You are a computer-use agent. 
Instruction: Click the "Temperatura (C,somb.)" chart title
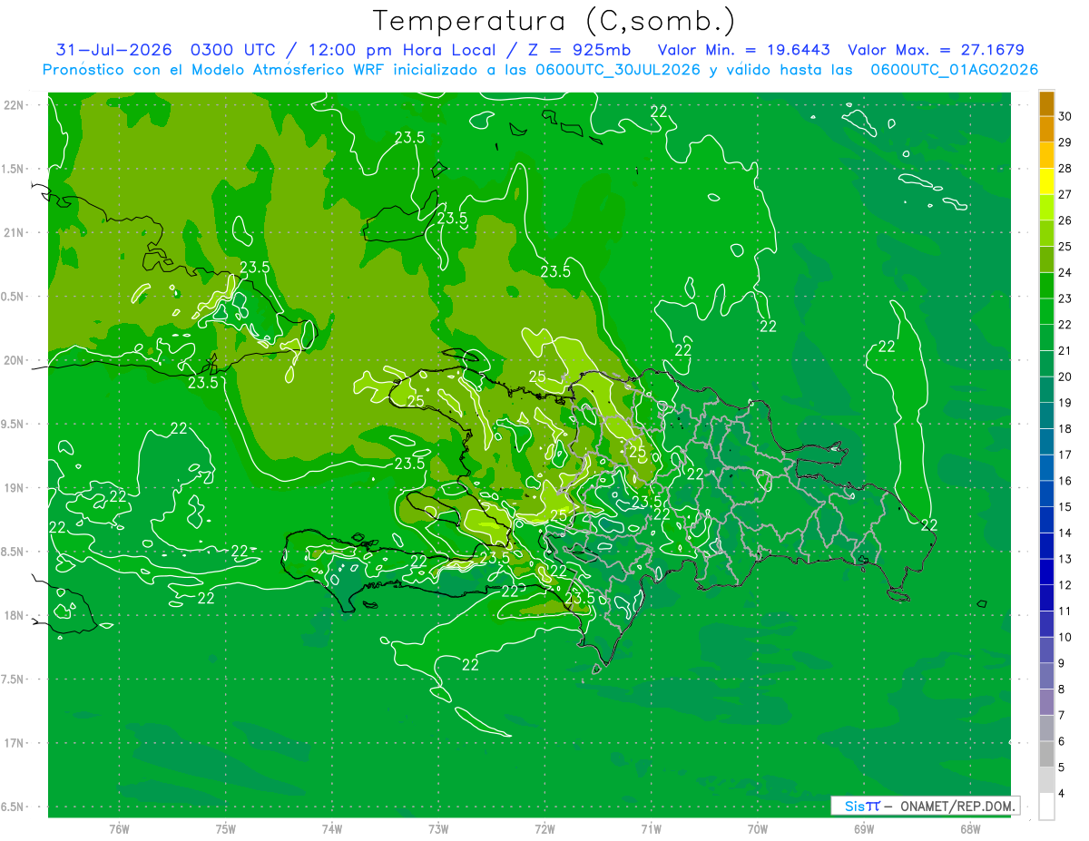554,21
